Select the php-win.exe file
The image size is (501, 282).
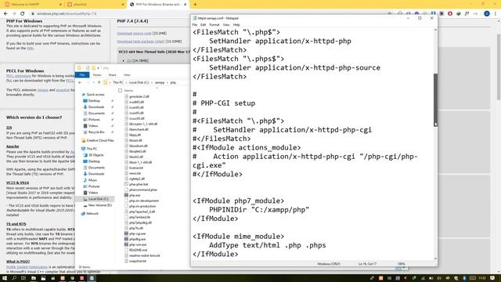point(138,244)
